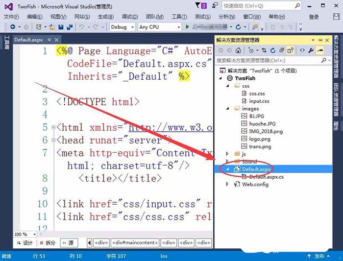Collapse the TwoFish project node
Screen dimensions: 343x261
[x=220, y=78]
